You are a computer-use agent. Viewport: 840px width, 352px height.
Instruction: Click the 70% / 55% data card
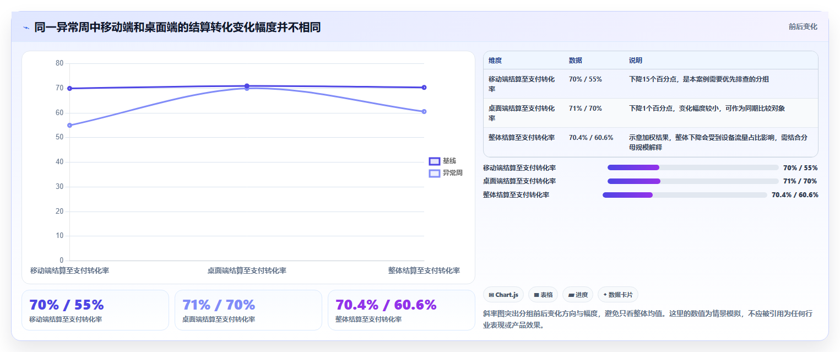click(95, 310)
